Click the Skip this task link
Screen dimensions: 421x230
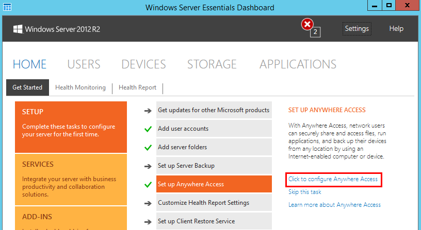305,192
